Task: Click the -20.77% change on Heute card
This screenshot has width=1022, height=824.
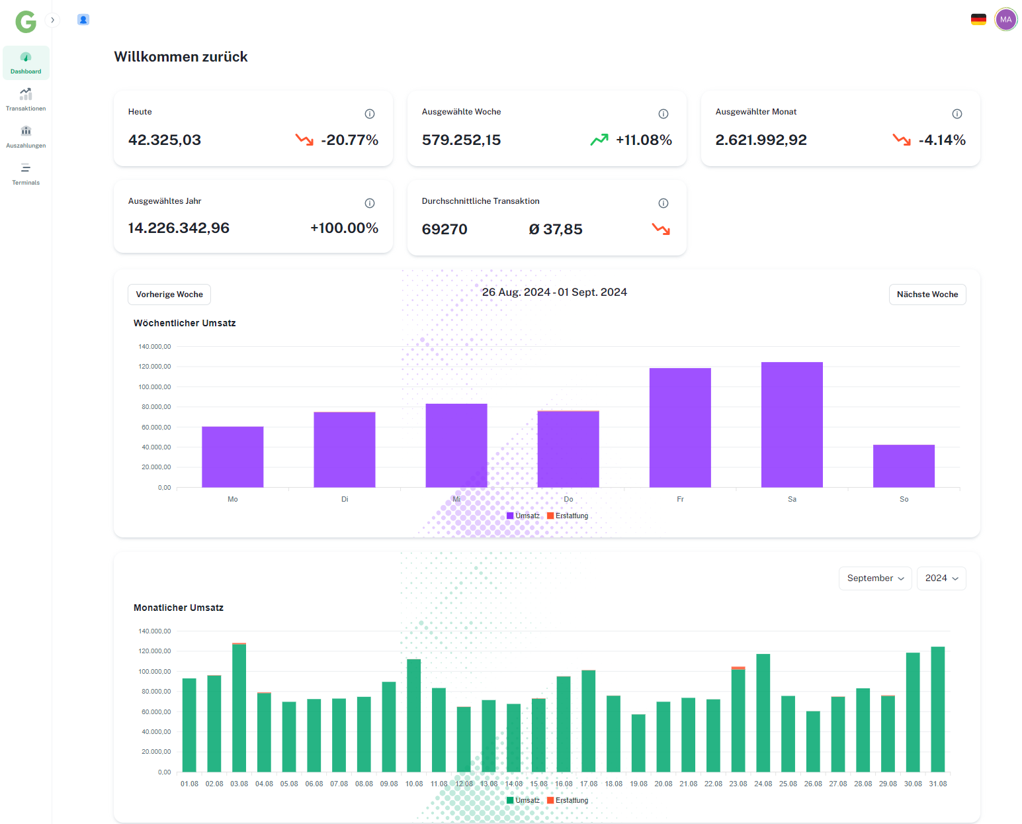Action: point(350,140)
